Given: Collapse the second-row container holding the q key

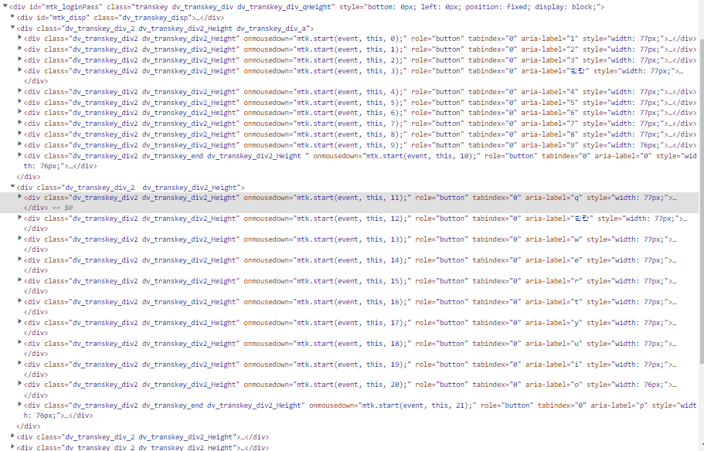Looking at the screenshot, I should (x=12, y=187).
